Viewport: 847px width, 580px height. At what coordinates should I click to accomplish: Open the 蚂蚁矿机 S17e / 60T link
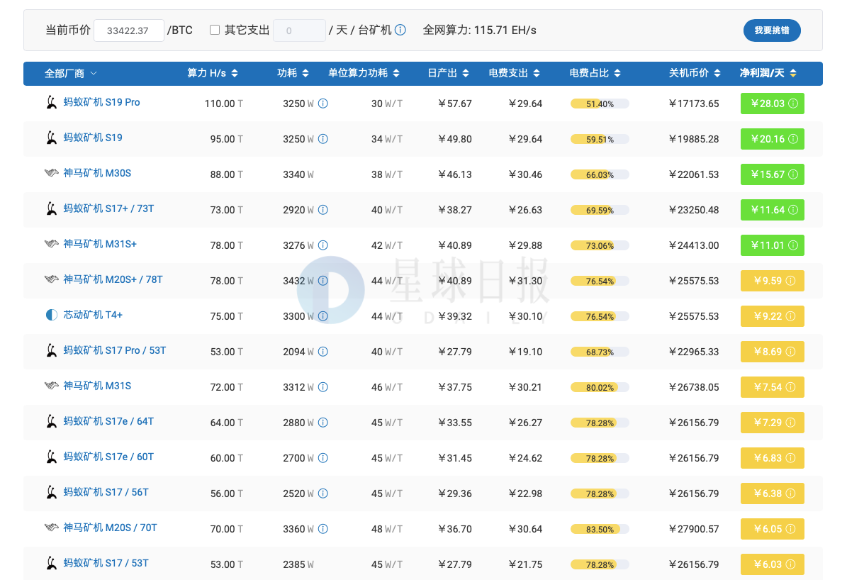pos(108,457)
